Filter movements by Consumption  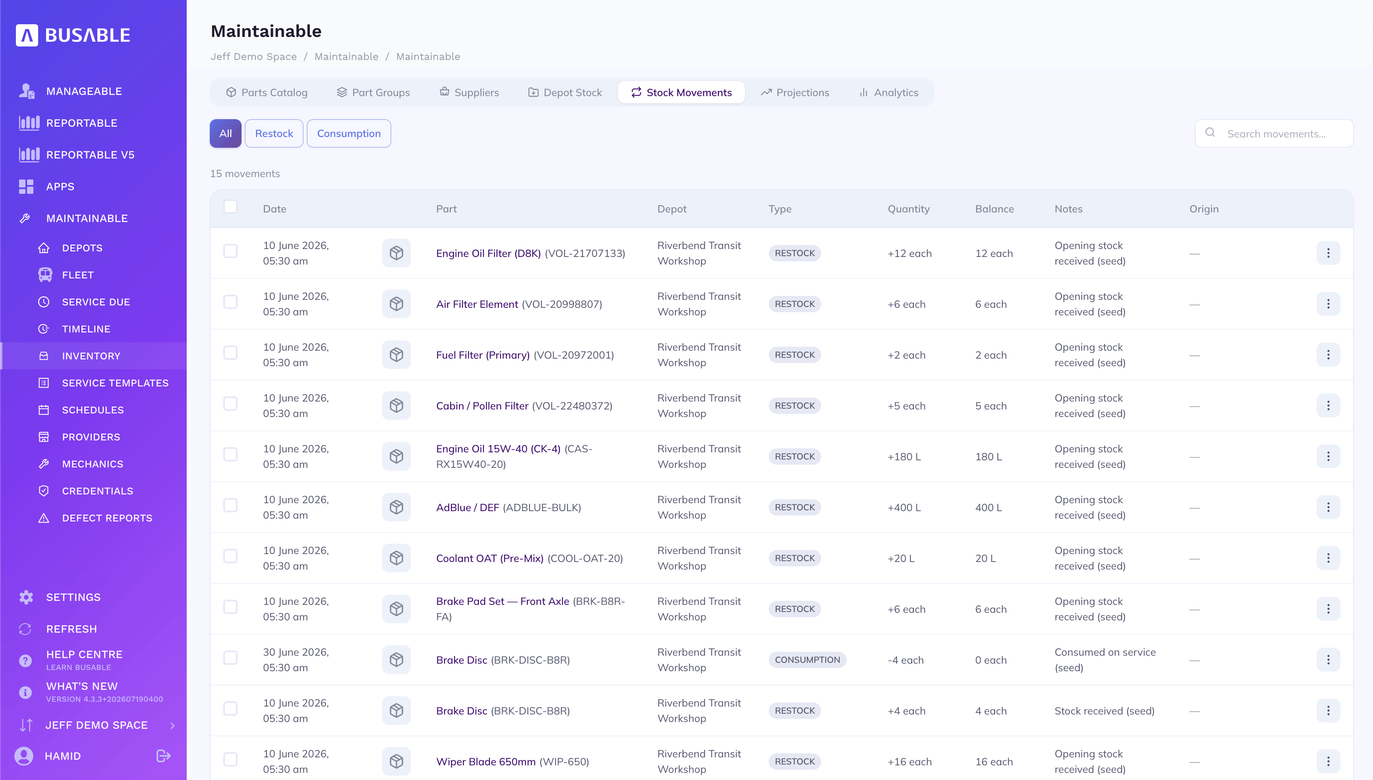pos(349,133)
